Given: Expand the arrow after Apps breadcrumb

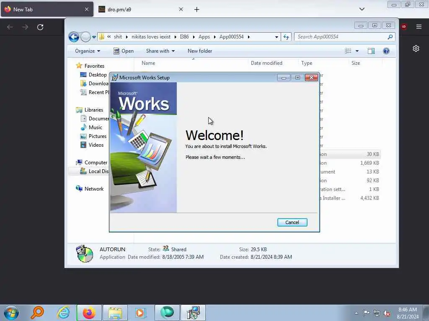Looking at the screenshot, I should pyautogui.click(x=215, y=37).
